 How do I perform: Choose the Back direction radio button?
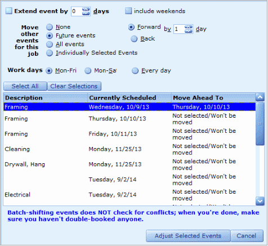(134, 39)
